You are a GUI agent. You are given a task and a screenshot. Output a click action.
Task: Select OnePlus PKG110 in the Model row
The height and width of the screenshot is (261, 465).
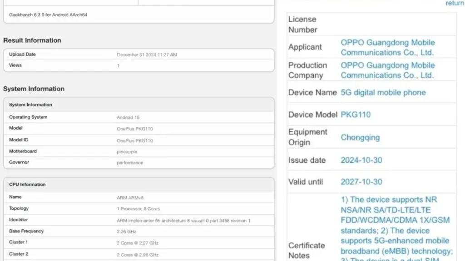tap(135, 129)
